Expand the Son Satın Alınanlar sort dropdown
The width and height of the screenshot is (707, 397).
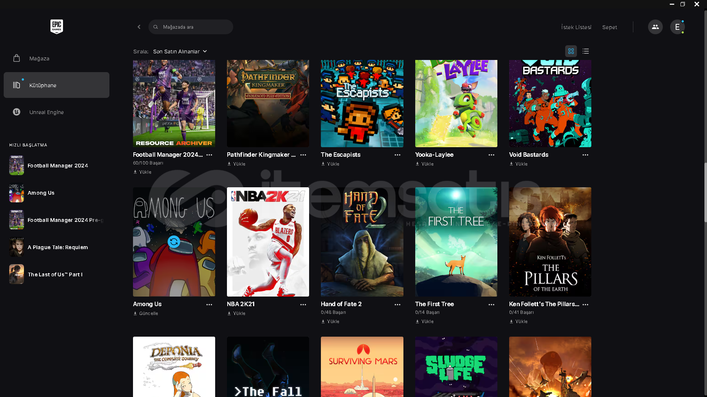coord(180,52)
